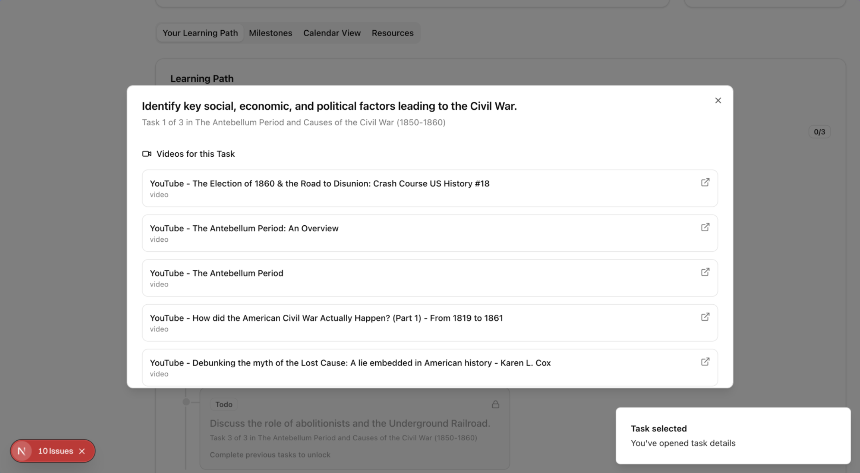Click the 10 Issues label
The width and height of the screenshot is (860, 473).
point(55,451)
